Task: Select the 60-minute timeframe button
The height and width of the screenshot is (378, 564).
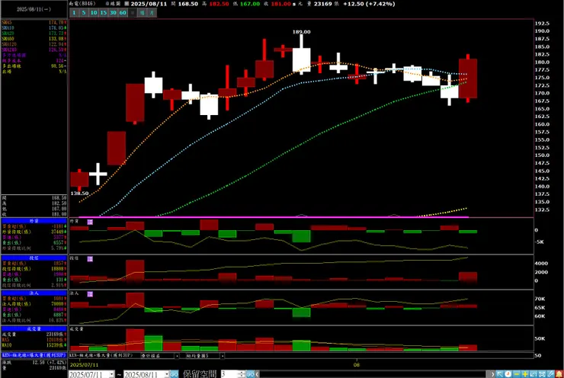Action: pos(123,13)
